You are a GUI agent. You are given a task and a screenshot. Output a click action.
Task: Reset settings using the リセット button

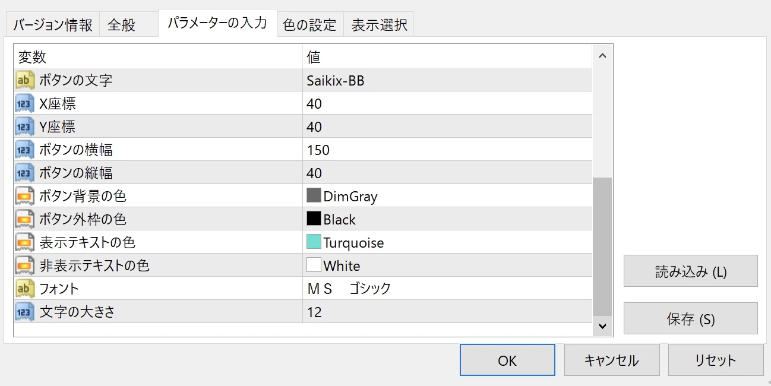click(x=715, y=360)
